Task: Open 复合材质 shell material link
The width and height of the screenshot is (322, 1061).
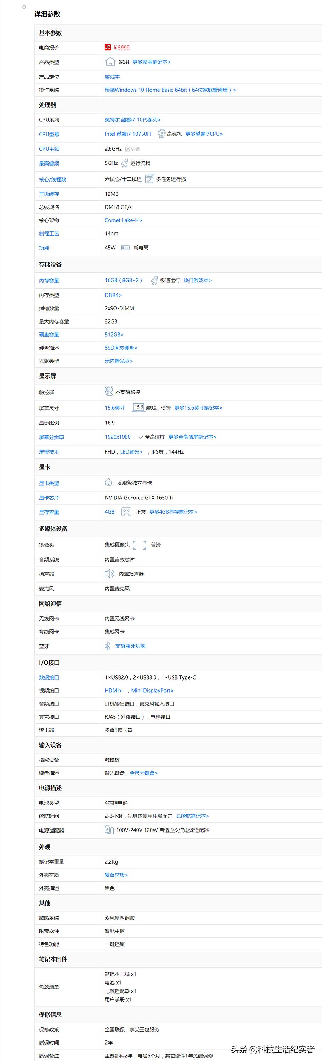Action: coord(116,875)
